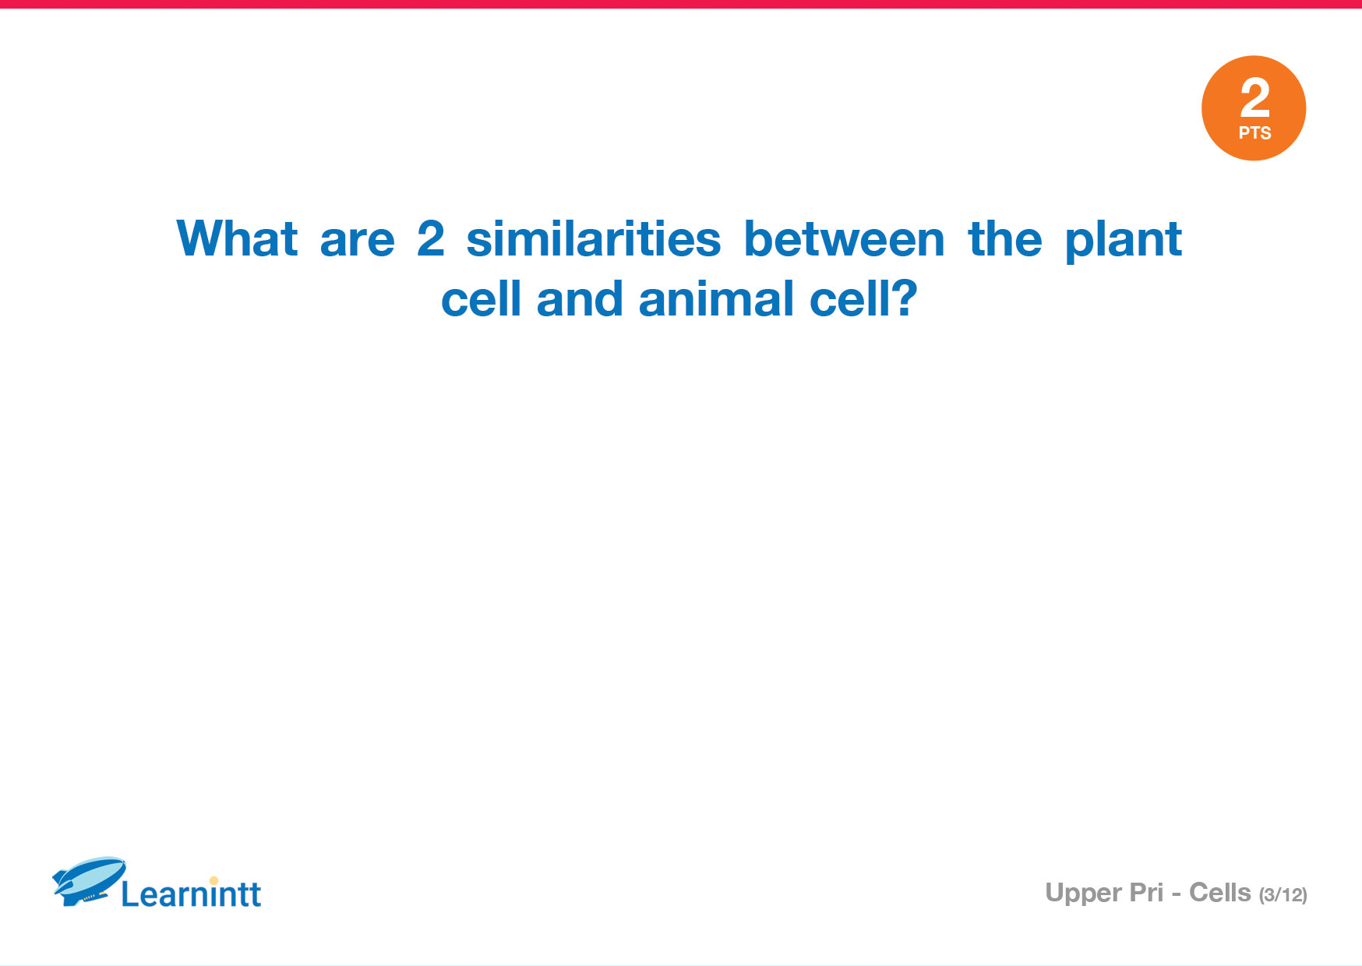This screenshot has width=1362, height=966.
Task: Select the large numeral 2 in the orange badge
Action: click(x=1255, y=97)
